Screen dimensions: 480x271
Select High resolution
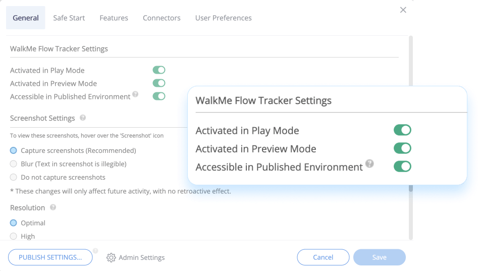pos(14,236)
